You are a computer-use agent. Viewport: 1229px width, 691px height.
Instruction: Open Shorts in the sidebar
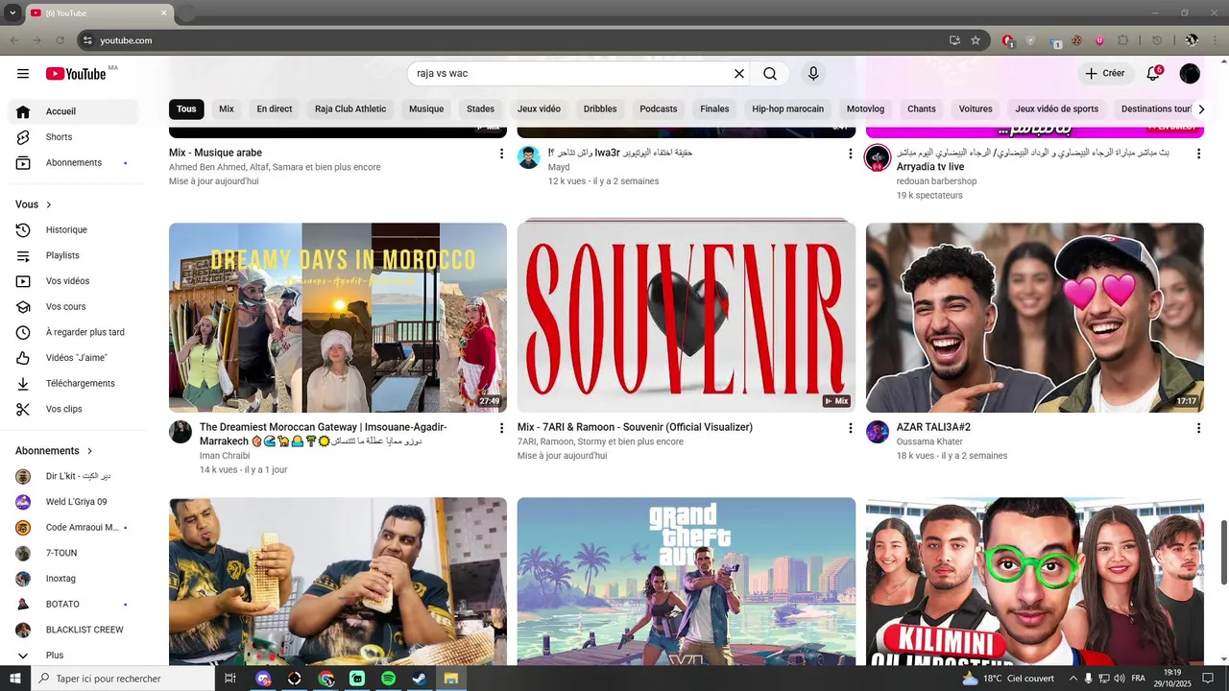click(x=73, y=137)
